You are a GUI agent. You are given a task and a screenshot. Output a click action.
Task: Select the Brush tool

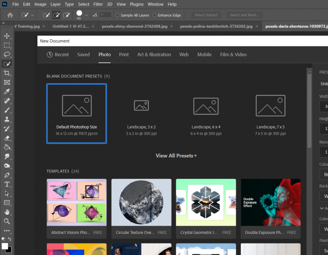(x=7, y=110)
